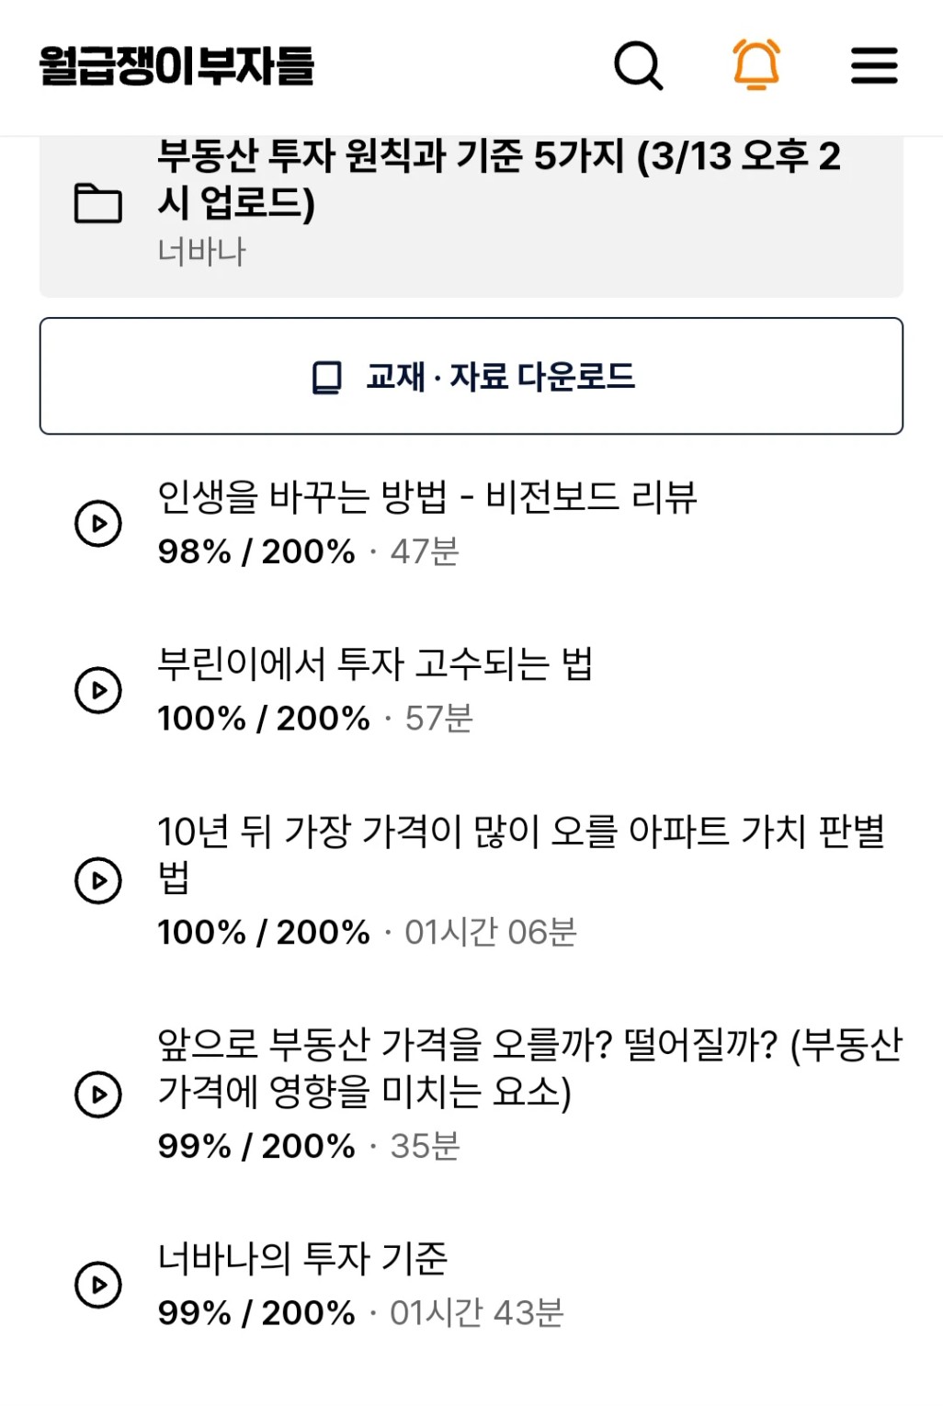
Task: Open the search magnifier icon
Action: pyautogui.click(x=638, y=65)
